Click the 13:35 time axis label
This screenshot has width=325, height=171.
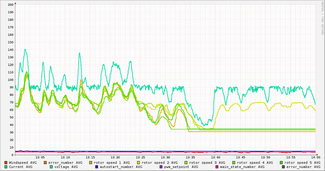pos(191,158)
